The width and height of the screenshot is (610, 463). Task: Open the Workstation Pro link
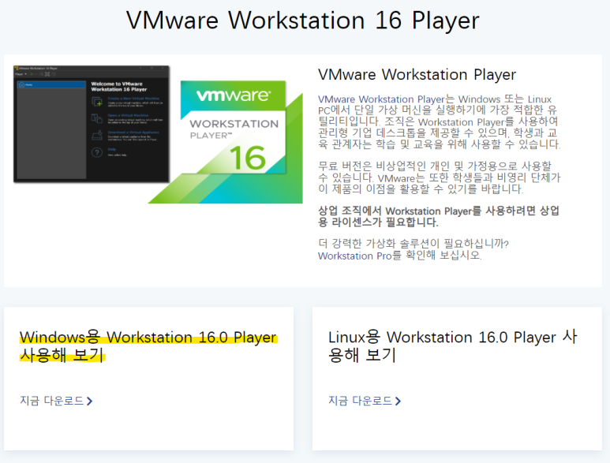(355, 256)
